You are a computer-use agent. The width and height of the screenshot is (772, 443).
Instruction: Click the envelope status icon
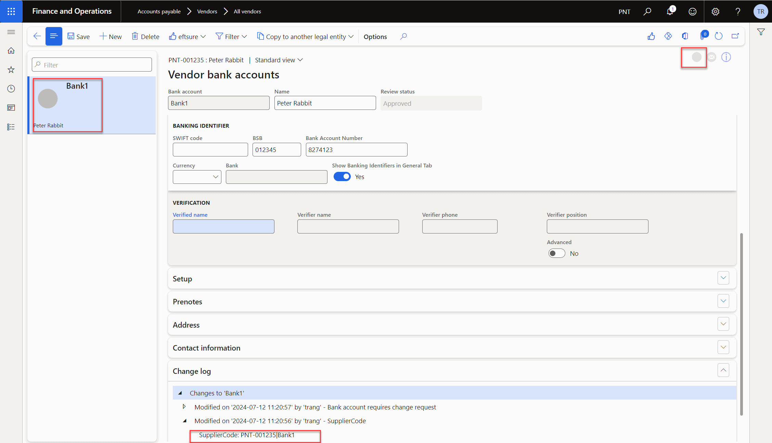coord(712,57)
